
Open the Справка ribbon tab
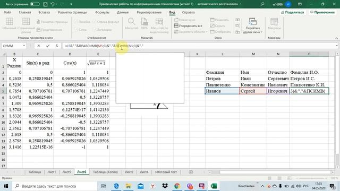[x=188, y=12]
